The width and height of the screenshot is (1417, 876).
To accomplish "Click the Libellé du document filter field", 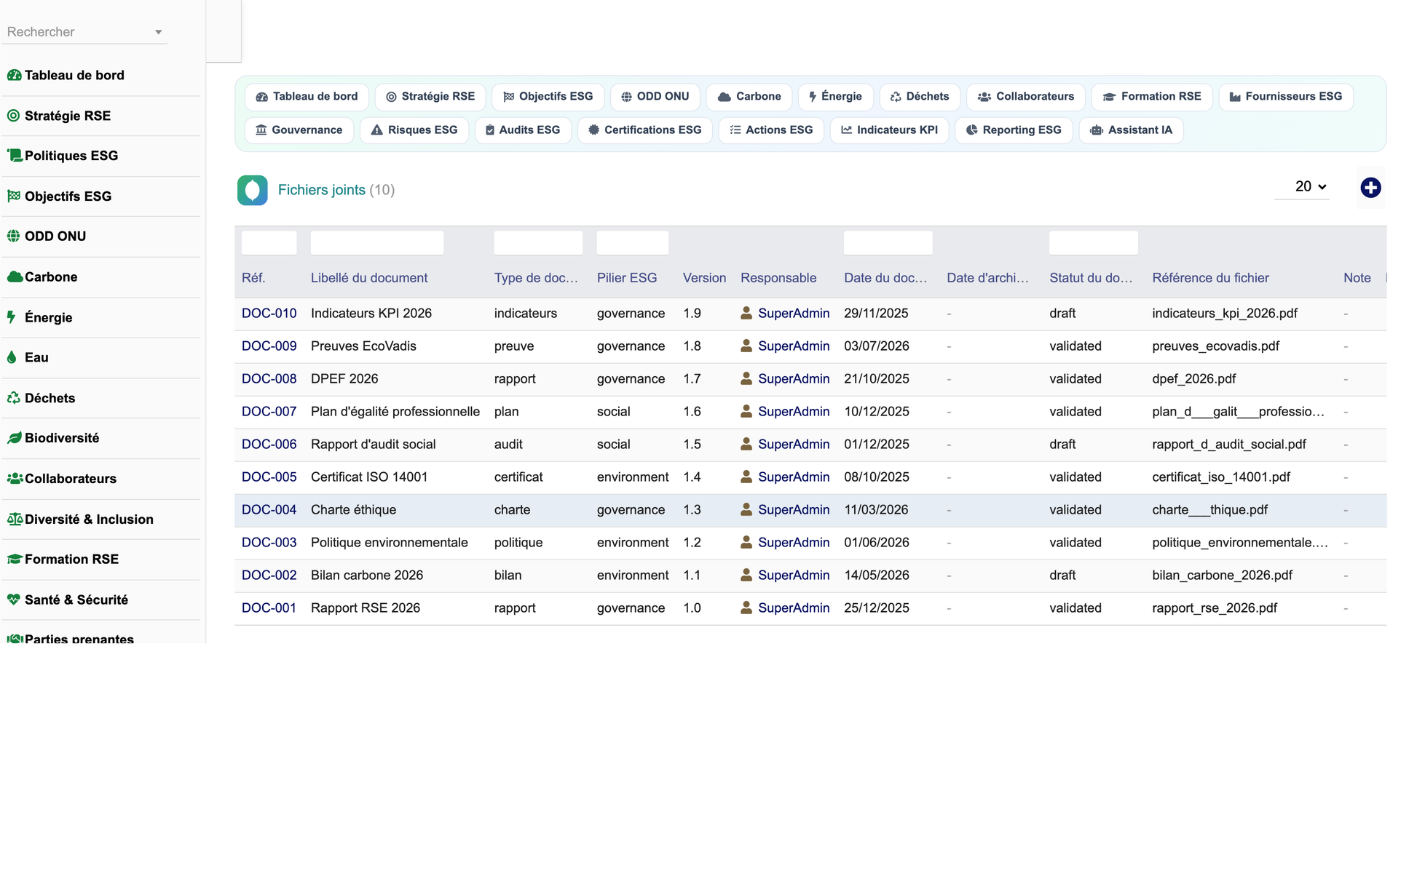I will click(377, 243).
